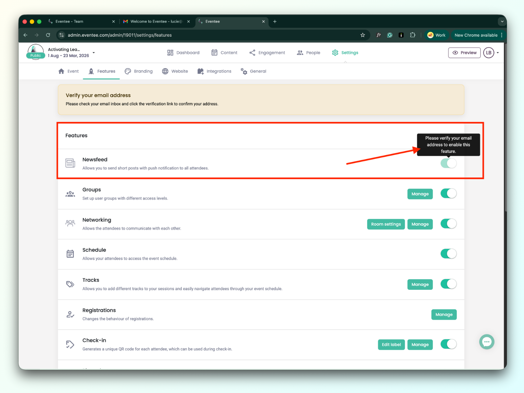Open the Content menu
The height and width of the screenshot is (393, 524).
coord(224,53)
